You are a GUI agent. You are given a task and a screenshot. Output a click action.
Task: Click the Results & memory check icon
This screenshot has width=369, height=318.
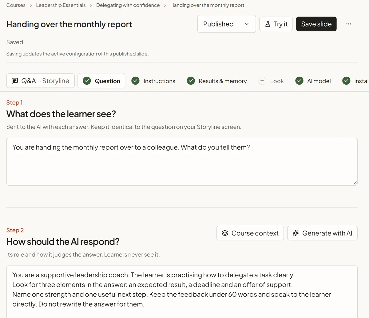(x=191, y=81)
